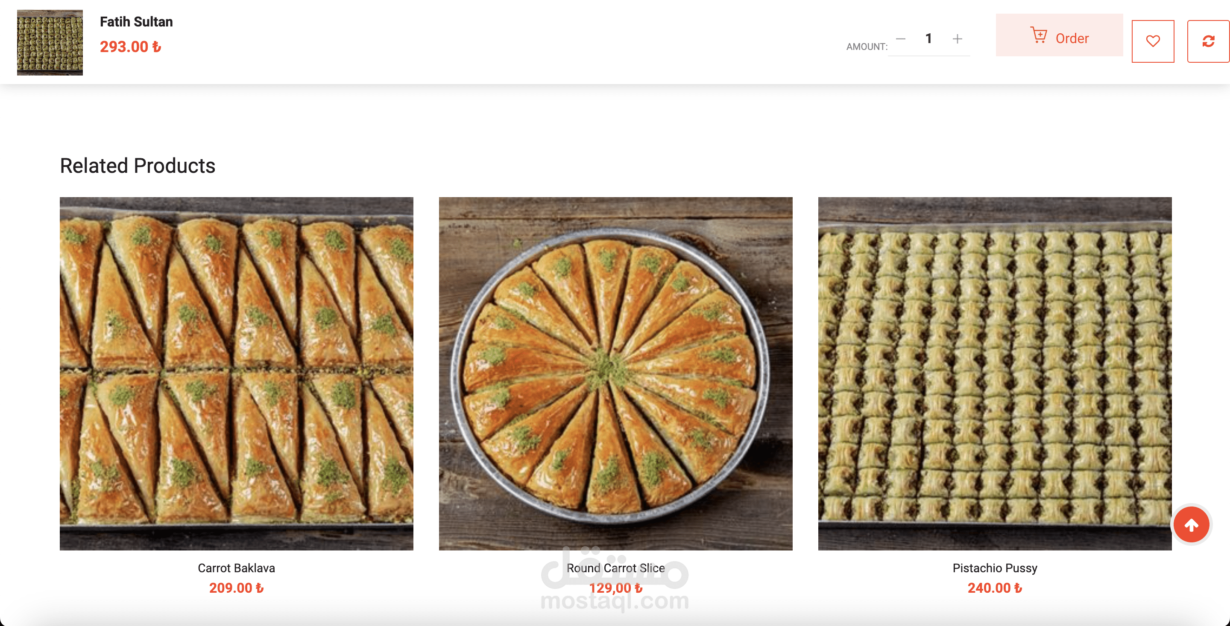Increase the amount with the plus icon
The height and width of the screenshot is (626, 1230).
pos(957,39)
